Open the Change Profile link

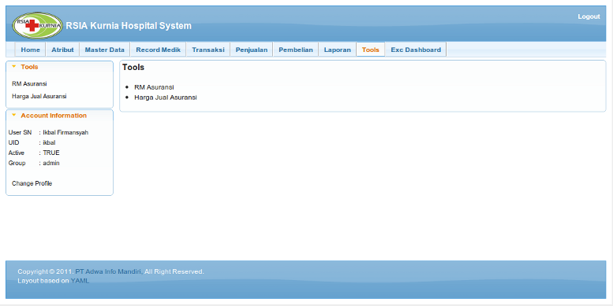(x=32, y=183)
